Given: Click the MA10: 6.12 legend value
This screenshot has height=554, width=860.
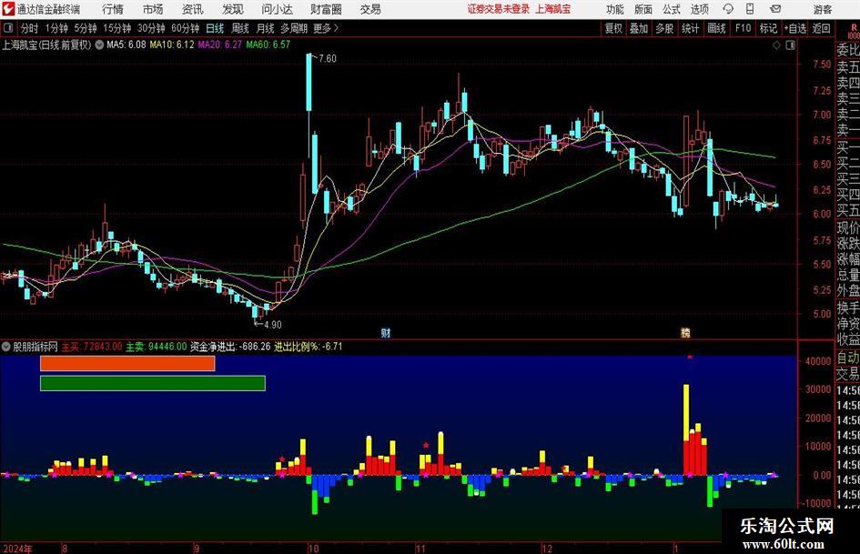Looking at the screenshot, I should (x=172, y=45).
